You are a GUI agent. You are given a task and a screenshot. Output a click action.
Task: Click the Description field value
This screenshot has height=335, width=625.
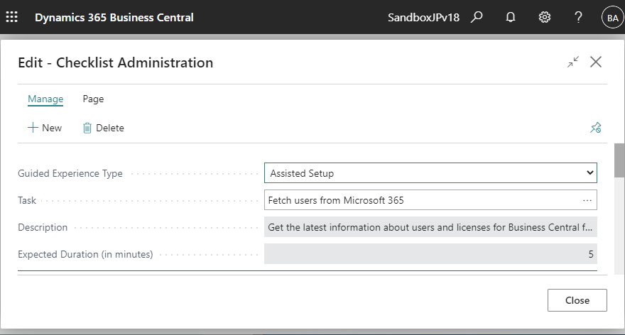(430, 227)
